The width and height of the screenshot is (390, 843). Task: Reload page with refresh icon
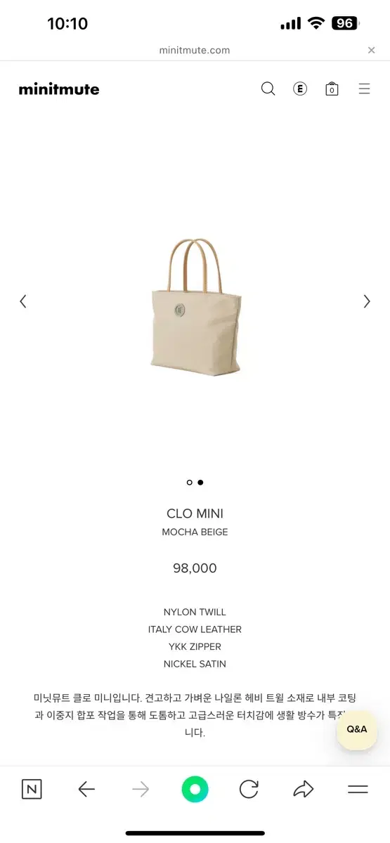pyautogui.click(x=249, y=790)
